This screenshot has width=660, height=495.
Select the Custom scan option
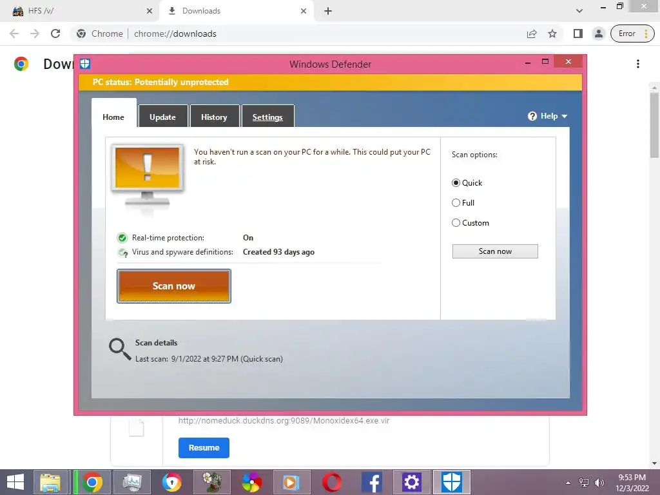pos(456,222)
